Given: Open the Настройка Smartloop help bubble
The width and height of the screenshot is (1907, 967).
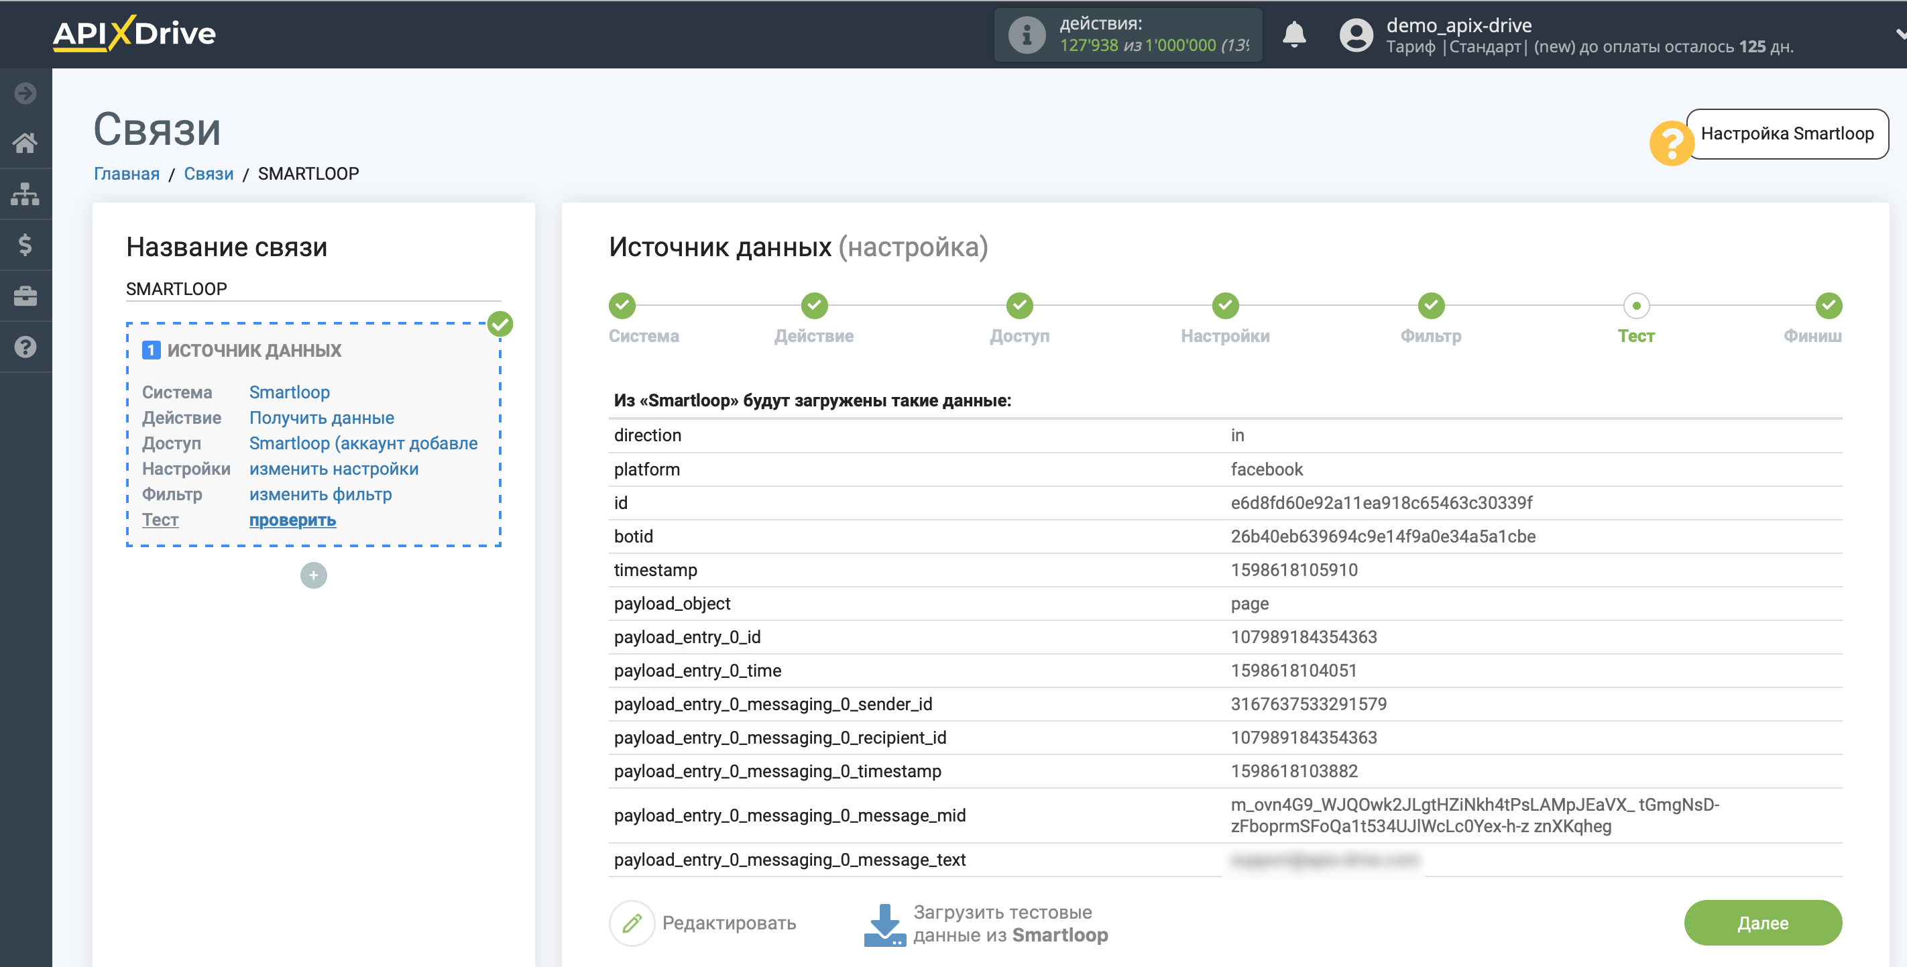Looking at the screenshot, I should click(x=1786, y=133).
